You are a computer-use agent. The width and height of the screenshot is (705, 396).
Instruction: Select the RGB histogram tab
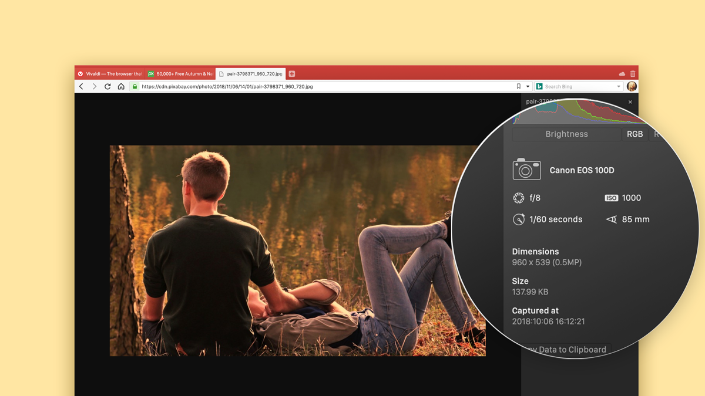click(634, 134)
